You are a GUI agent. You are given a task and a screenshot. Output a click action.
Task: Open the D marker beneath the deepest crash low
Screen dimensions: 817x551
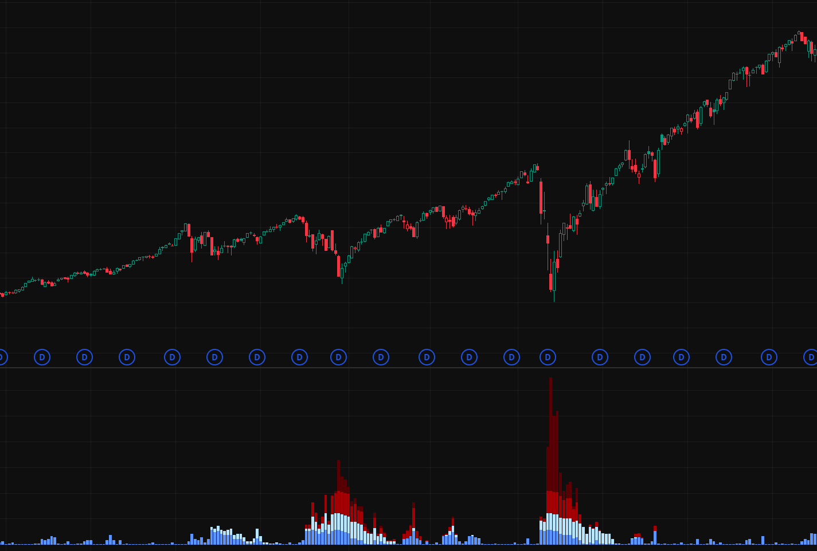pyautogui.click(x=548, y=357)
